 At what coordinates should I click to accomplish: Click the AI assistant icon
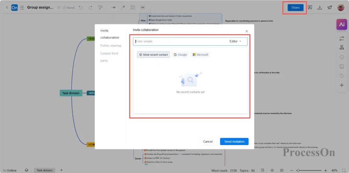(x=341, y=24)
